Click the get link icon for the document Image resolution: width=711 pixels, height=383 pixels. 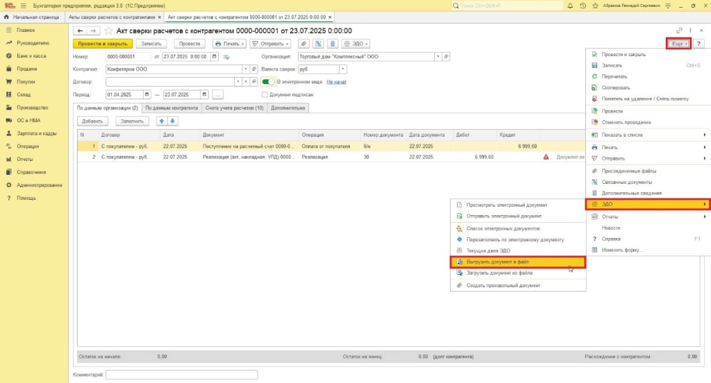click(678, 31)
